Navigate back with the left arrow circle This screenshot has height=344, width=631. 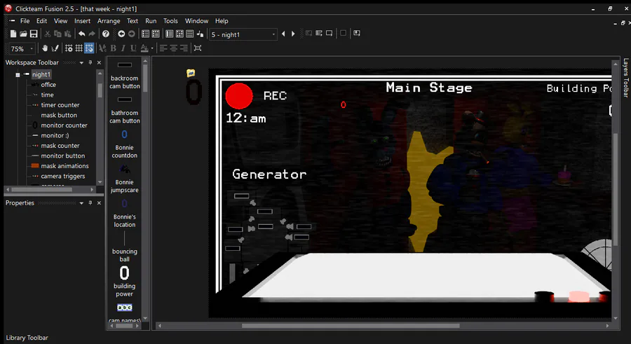click(121, 34)
